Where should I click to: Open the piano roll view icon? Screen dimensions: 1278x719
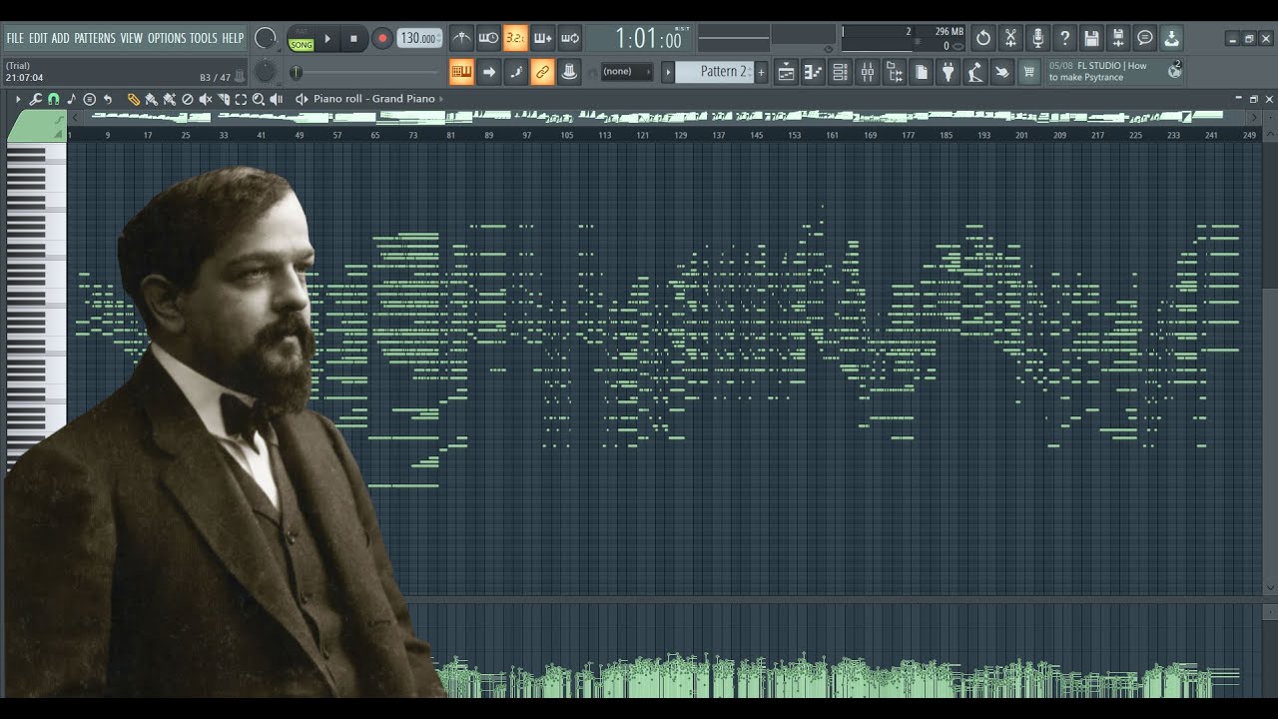[x=813, y=72]
